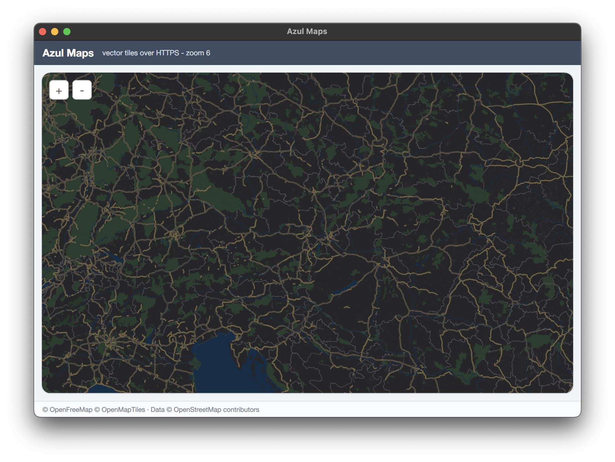Click the 'vector tiles over HTTPS - zoom 6' subtitle

pos(156,53)
